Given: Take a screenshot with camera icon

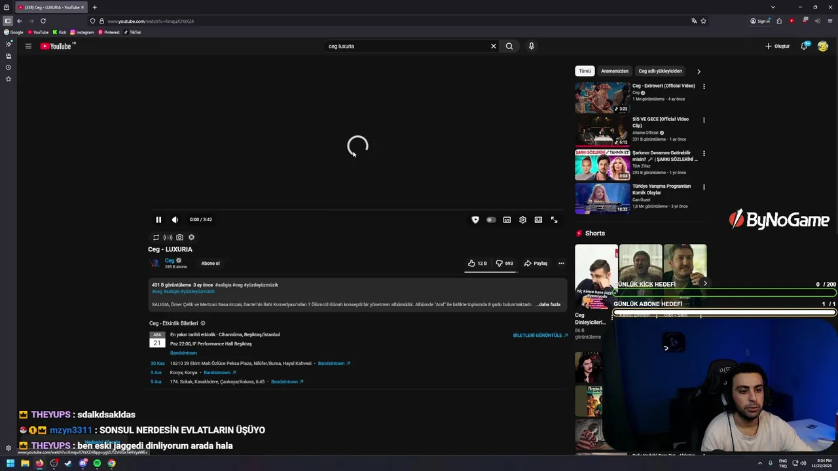Looking at the screenshot, I should coord(179,237).
